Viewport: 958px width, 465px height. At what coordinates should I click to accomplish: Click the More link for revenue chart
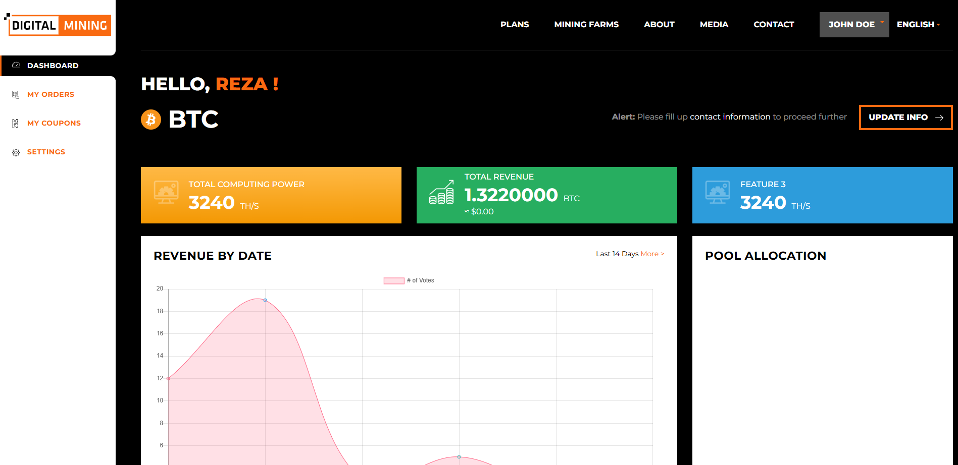[x=652, y=254]
